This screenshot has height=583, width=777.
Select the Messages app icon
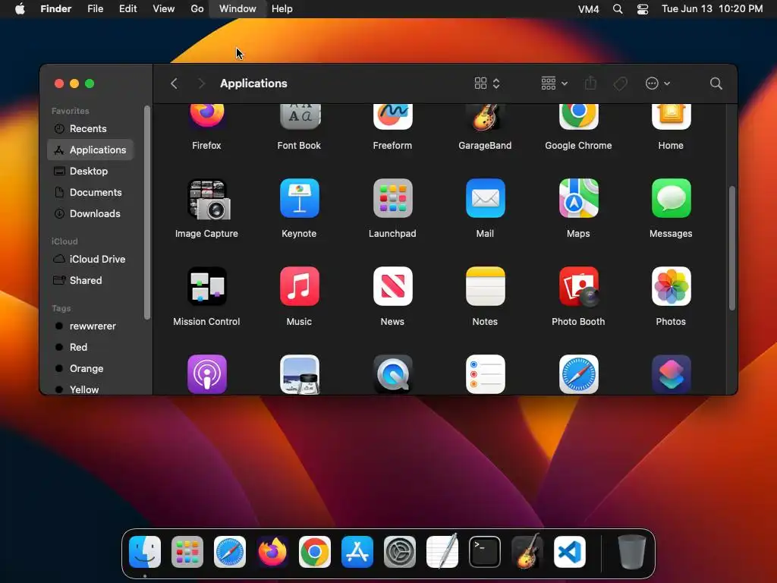671,198
